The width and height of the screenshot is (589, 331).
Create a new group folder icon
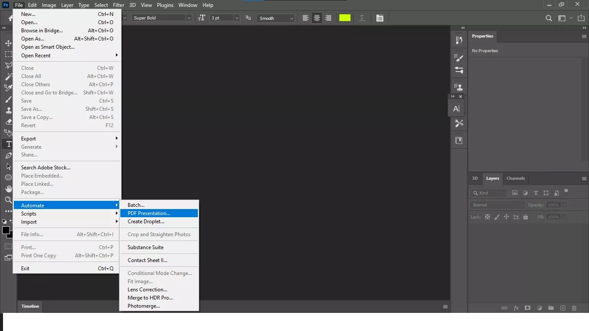[x=551, y=308]
